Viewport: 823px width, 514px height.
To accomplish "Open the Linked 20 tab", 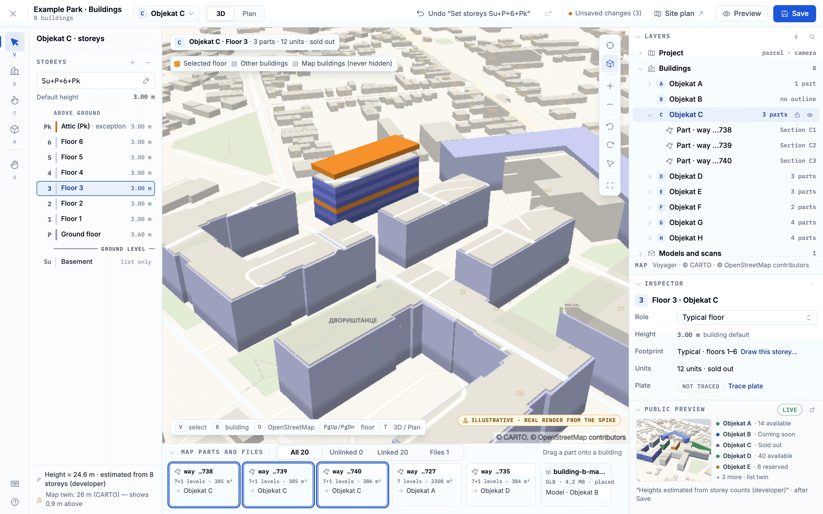I will click(392, 452).
